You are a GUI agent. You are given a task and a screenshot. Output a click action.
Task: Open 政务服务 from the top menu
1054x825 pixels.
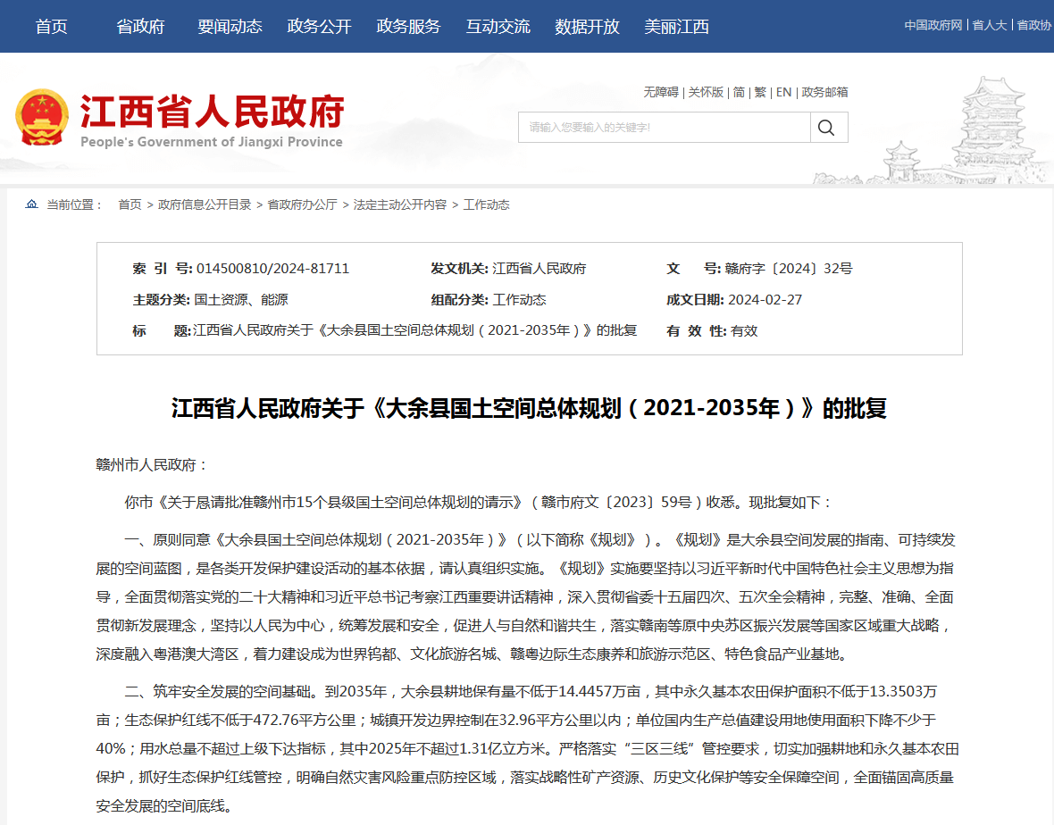408,27
